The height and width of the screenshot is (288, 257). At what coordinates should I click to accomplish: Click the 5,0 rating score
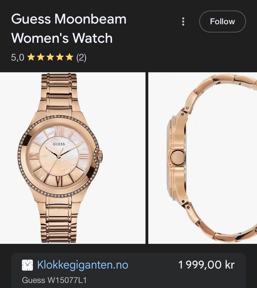[x=18, y=57]
